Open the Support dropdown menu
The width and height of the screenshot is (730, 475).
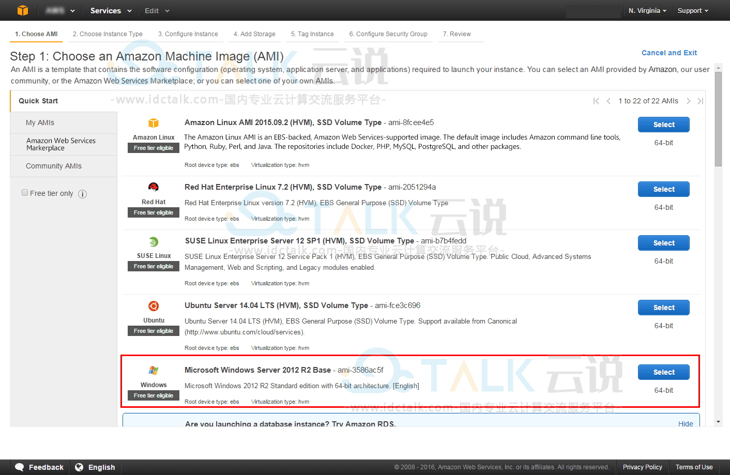point(693,10)
